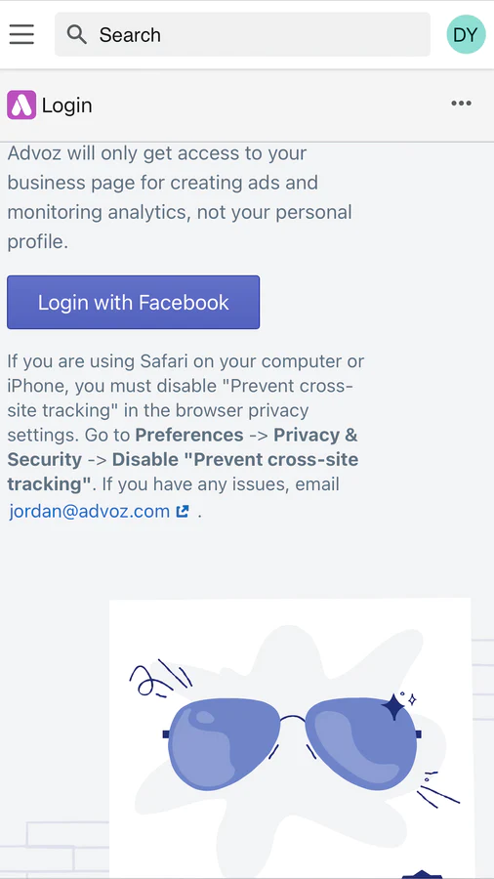The height and width of the screenshot is (879, 494).
Task: Click the external link icon beside email
Action: click(183, 511)
